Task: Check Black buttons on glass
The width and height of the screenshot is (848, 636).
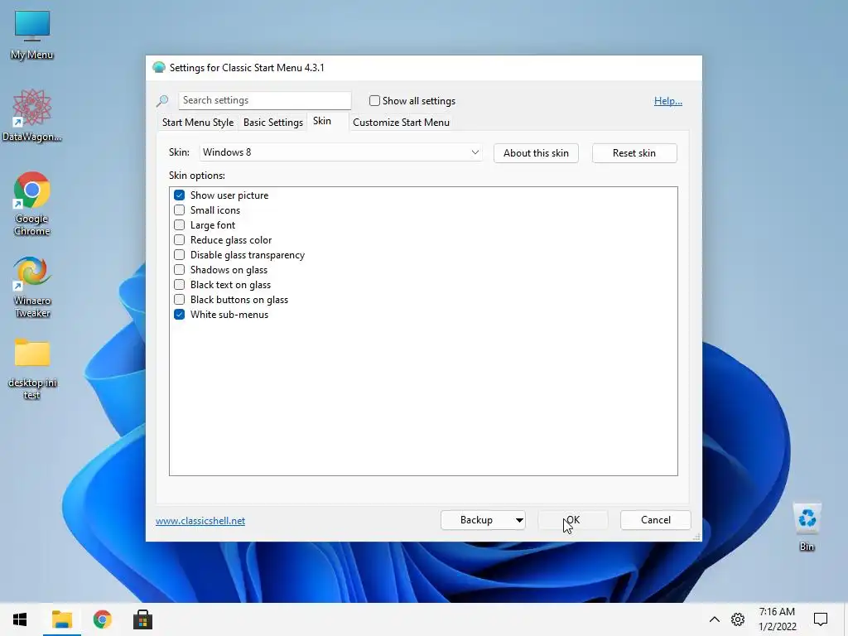Action: 179,300
